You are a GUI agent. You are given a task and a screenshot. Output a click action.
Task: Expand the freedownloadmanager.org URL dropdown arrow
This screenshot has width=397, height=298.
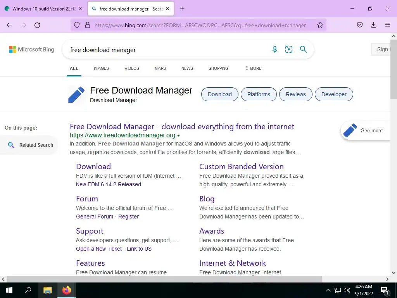[x=178, y=135]
